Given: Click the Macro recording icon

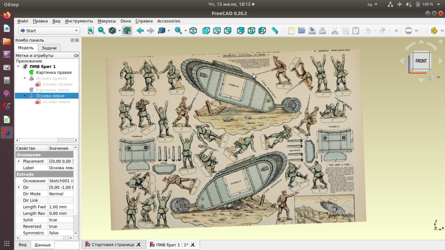Looking at the screenshot, I should coord(408,31).
